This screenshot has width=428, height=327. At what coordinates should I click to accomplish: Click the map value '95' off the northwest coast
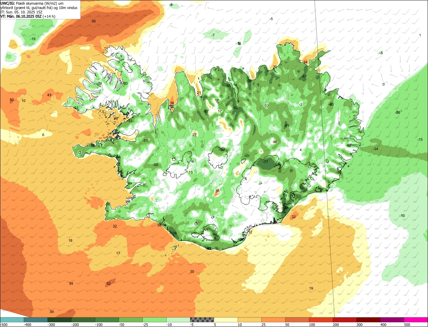click(94, 21)
